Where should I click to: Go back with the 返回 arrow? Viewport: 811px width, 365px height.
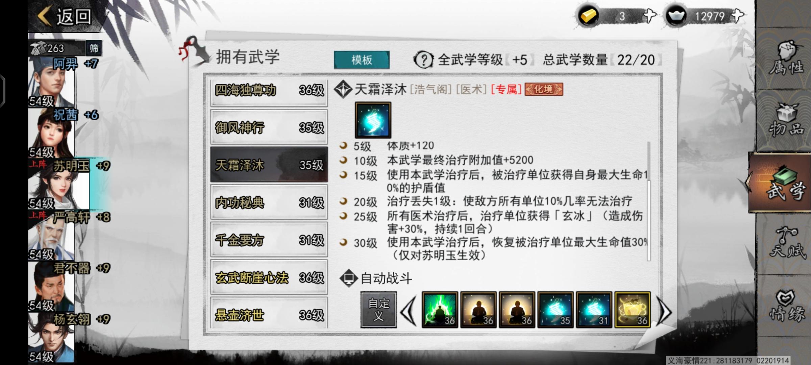pyautogui.click(x=65, y=16)
